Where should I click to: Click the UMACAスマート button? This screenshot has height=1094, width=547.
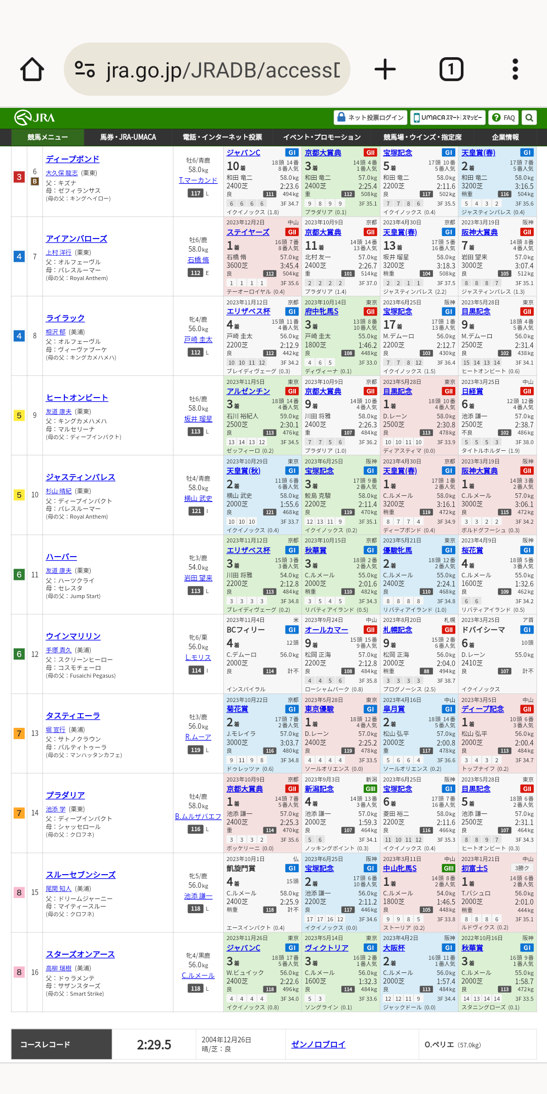[x=448, y=118]
